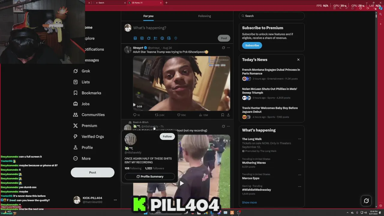Subscribe to Premium button
The width and height of the screenshot is (384, 216).
[252, 45]
